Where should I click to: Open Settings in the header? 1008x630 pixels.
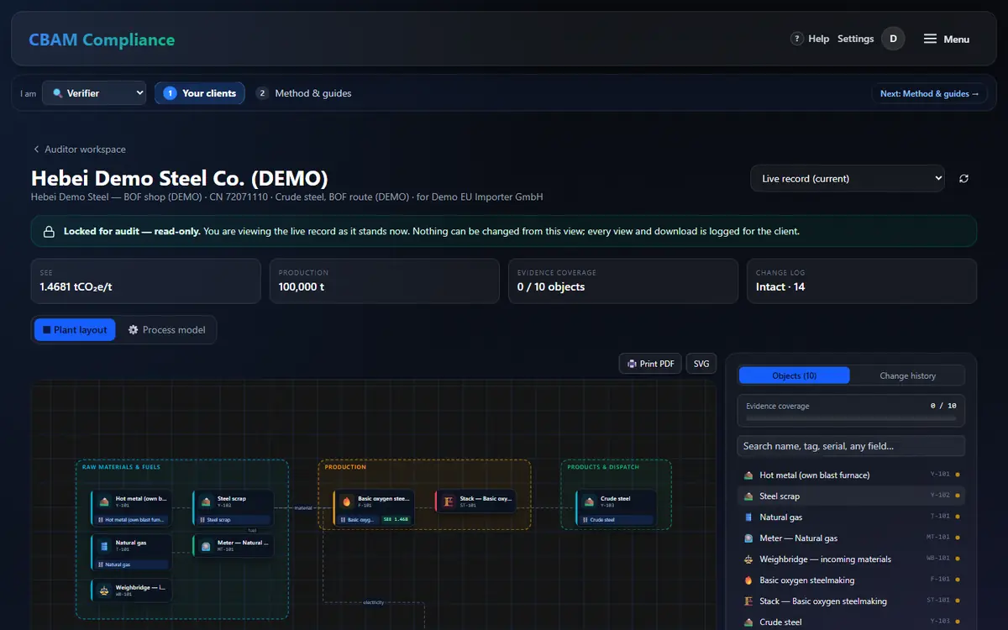tap(856, 39)
